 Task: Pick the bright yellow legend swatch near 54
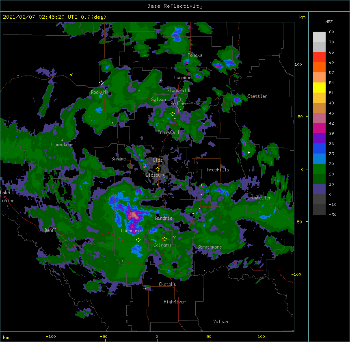point(319,87)
